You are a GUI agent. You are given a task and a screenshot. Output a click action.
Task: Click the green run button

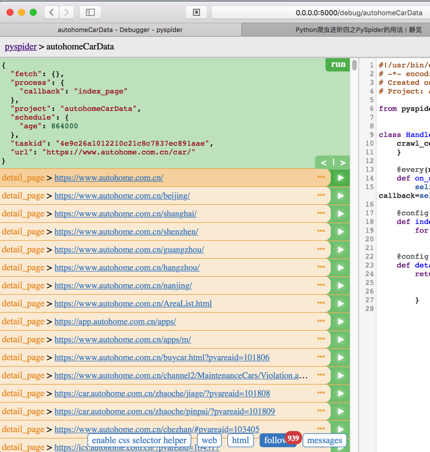(338, 64)
